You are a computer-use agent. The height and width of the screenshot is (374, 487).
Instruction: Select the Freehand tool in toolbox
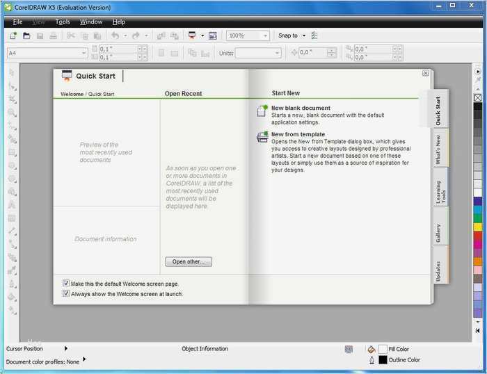tap(13, 126)
